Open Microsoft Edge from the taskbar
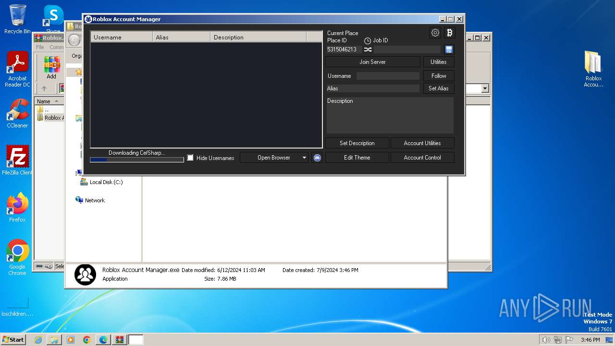Image resolution: width=615 pixels, height=346 pixels. [x=103, y=340]
